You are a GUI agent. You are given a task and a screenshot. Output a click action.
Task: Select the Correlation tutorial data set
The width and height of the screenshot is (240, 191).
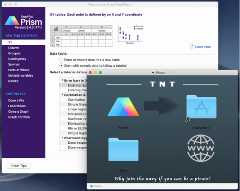point(77,99)
